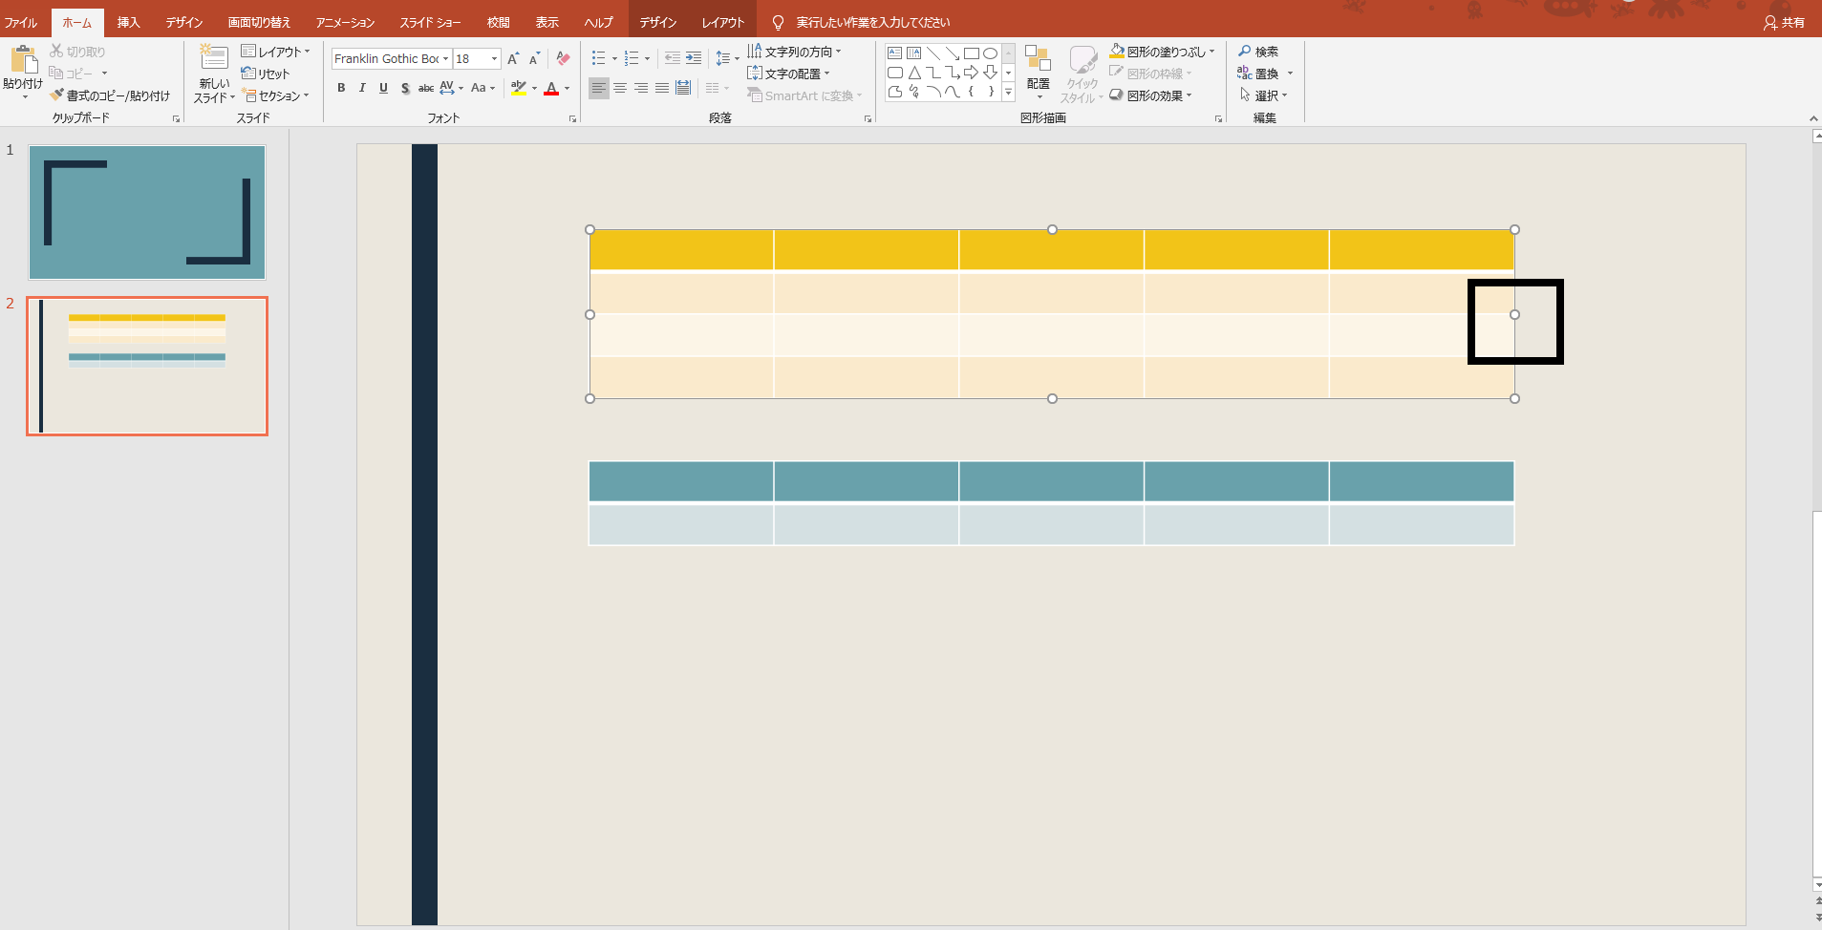Viewport: 1822px width, 930px height.
Task: Open the File (ファイル) tab
Action: pos(21,22)
